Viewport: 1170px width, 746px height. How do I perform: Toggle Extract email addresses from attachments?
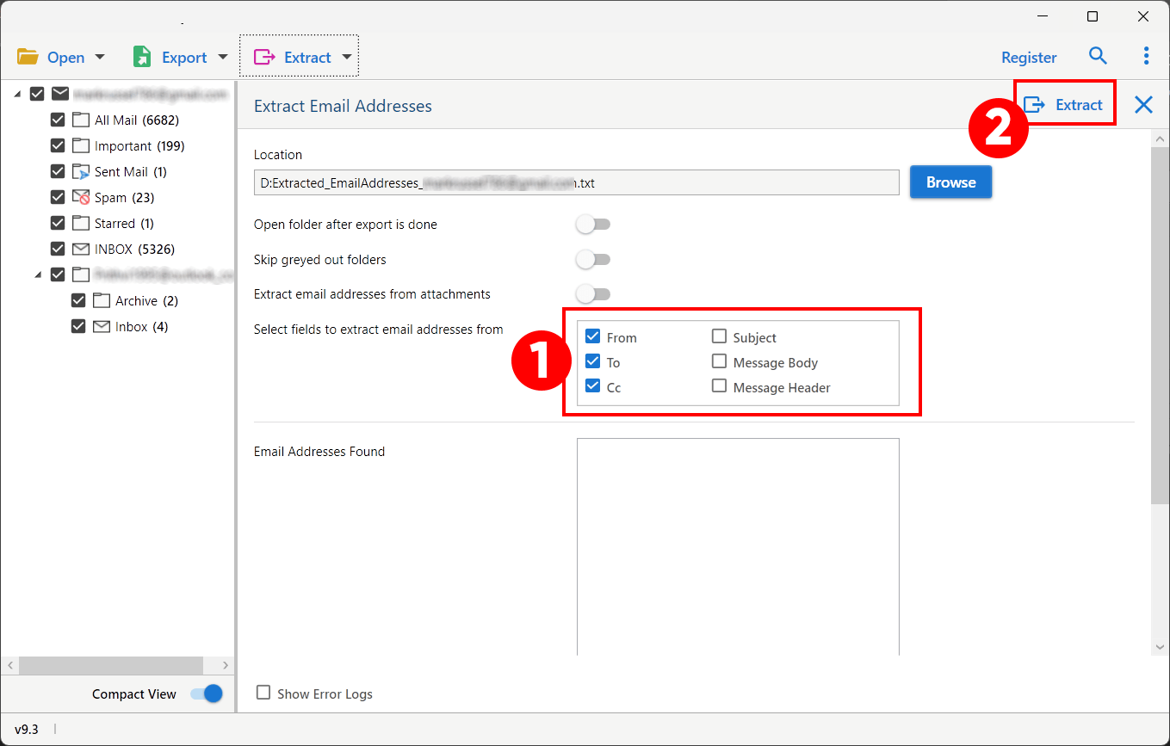(593, 294)
